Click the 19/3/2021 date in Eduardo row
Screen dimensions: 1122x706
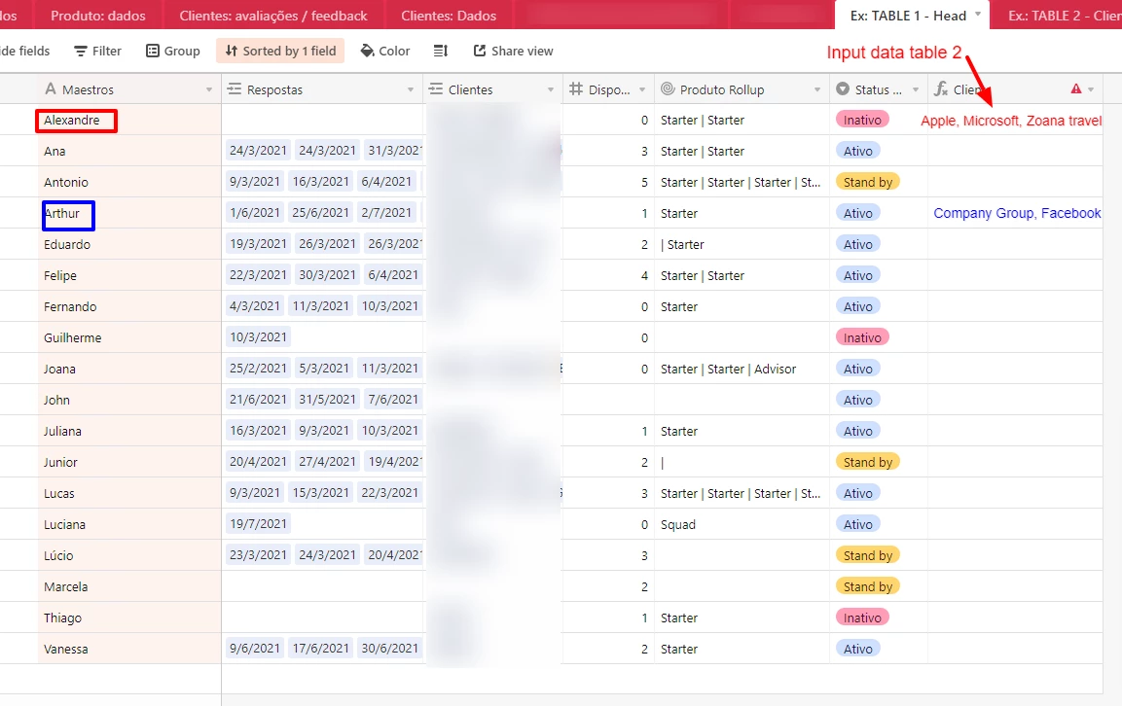point(258,243)
